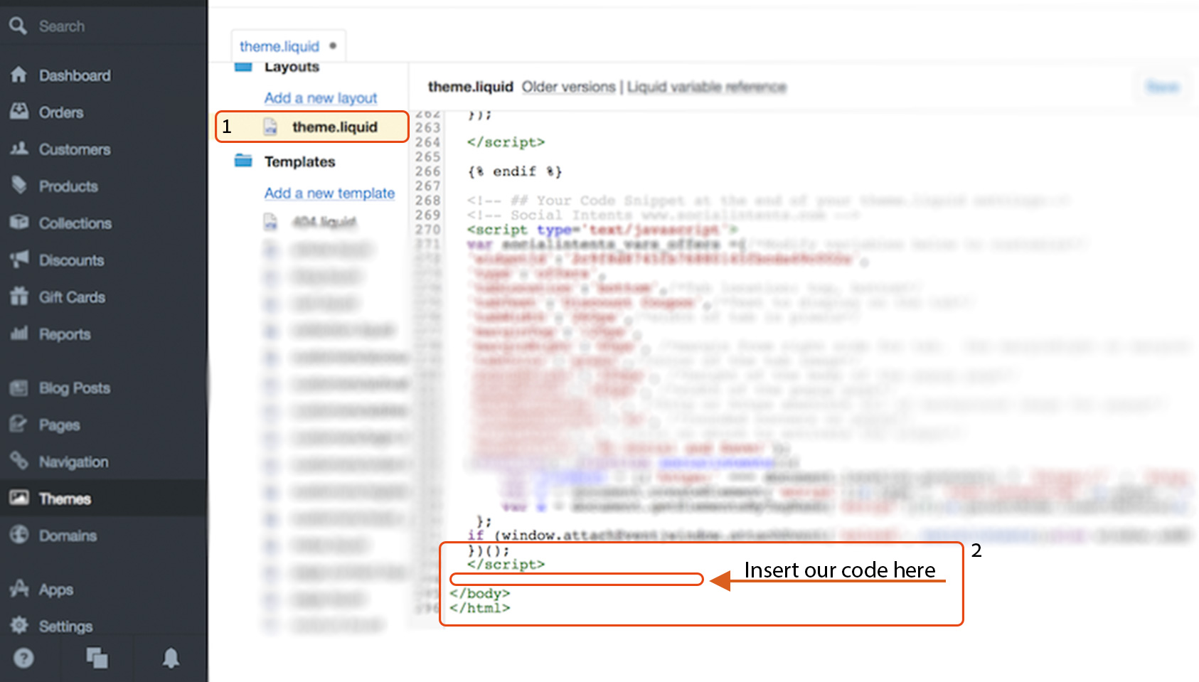Click the Navigation link-chain icon
The image size is (1199, 682).
pos(19,461)
